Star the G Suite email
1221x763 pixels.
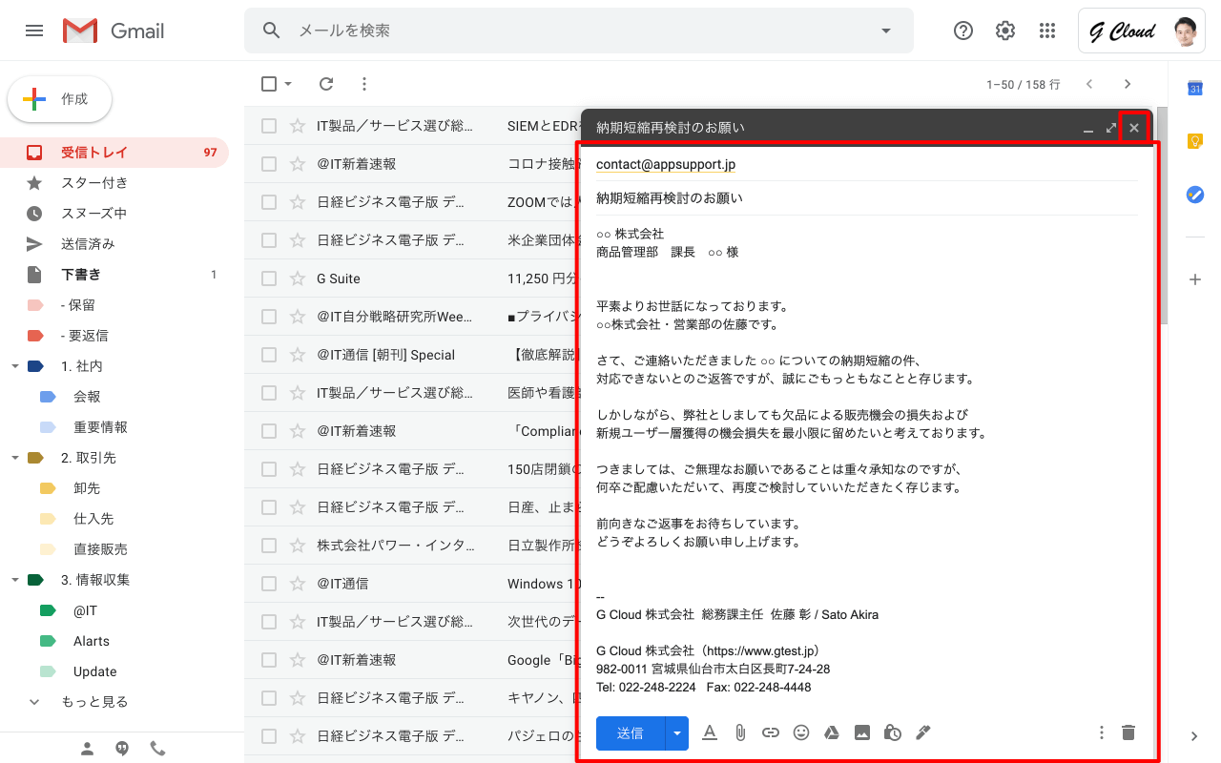(298, 278)
